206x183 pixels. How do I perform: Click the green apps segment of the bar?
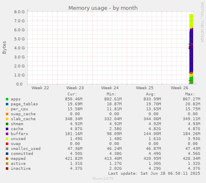[x=191, y=80]
